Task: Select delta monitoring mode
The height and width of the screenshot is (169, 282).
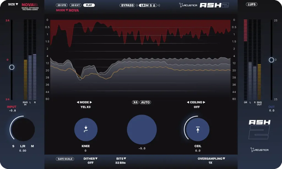Action: tap(154, 6)
